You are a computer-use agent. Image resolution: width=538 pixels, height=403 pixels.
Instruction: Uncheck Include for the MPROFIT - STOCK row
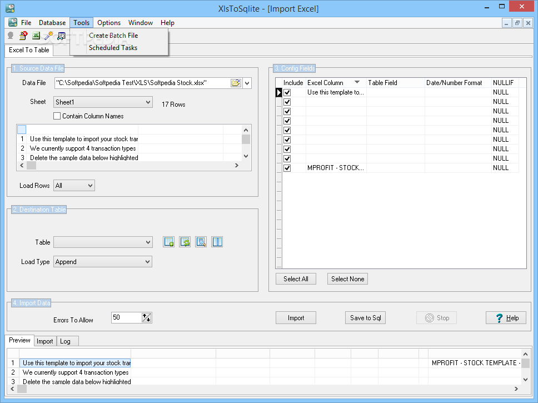pyautogui.click(x=287, y=168)
